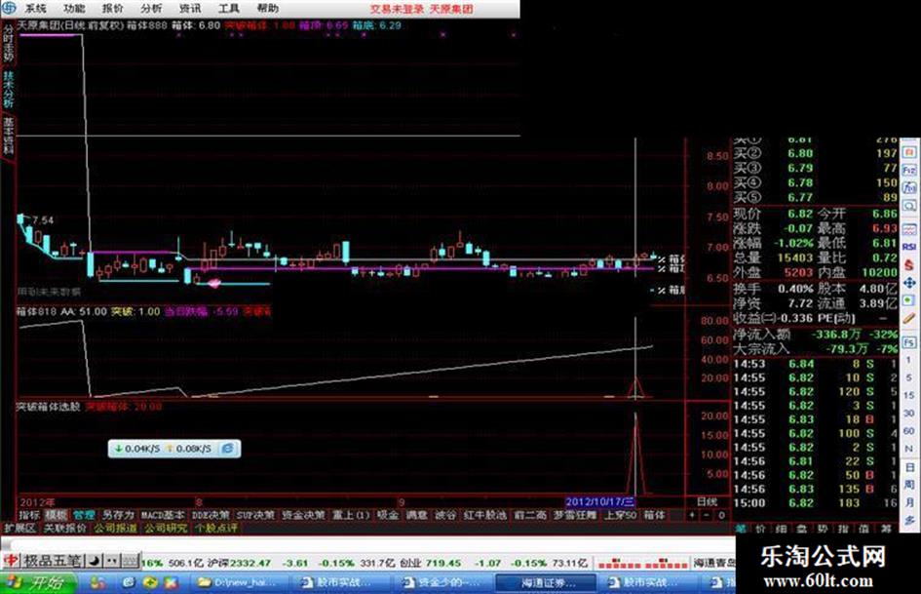Select the 日 daily period button

[909, 467]
